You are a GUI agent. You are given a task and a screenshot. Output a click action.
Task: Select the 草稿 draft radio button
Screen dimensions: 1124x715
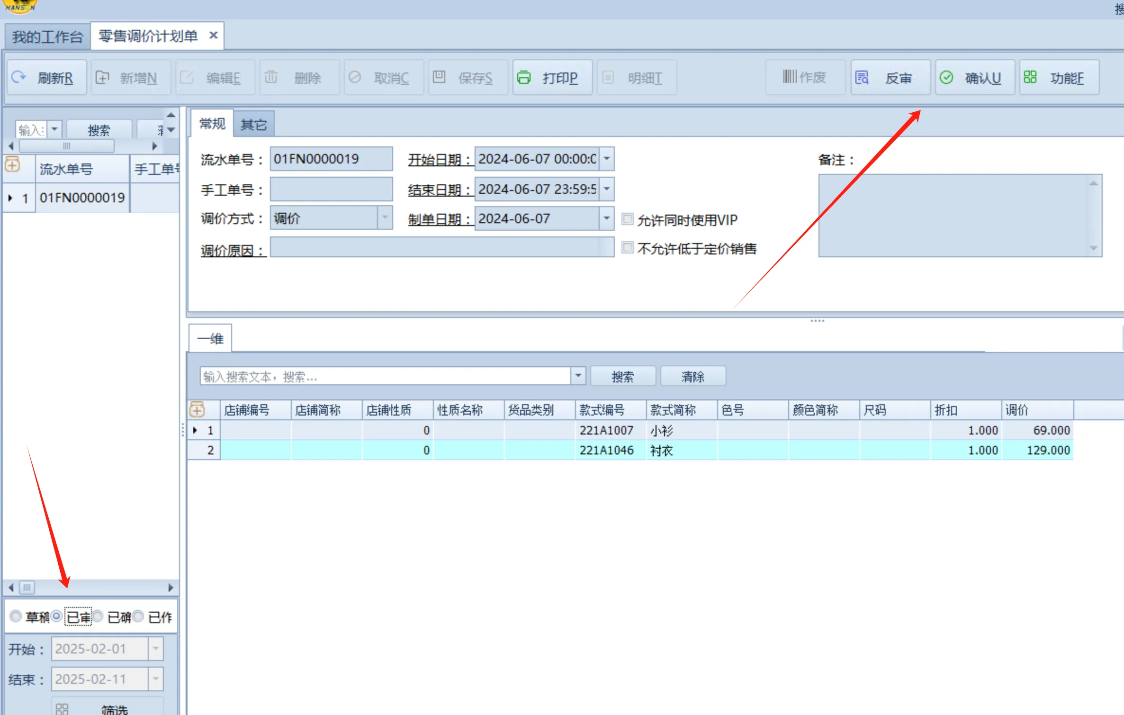coord(16,616)
